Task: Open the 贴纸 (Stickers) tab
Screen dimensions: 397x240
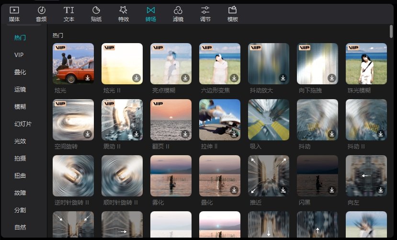Action: pos(96,14)
